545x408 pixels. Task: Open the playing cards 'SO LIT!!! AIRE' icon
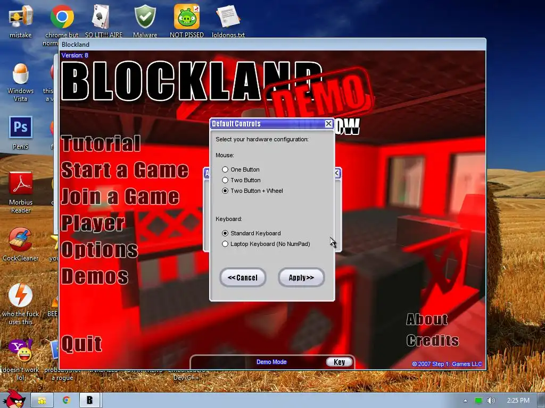pos(104,21)
